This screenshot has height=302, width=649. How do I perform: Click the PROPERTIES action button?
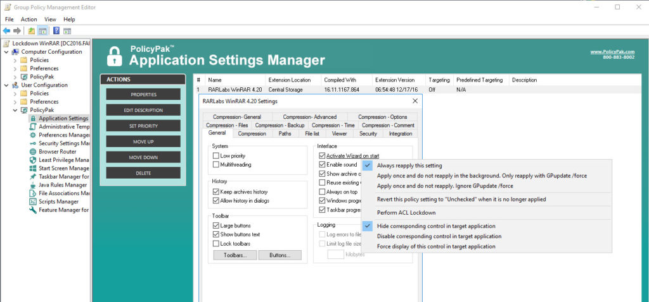click(x=143, y=95)
